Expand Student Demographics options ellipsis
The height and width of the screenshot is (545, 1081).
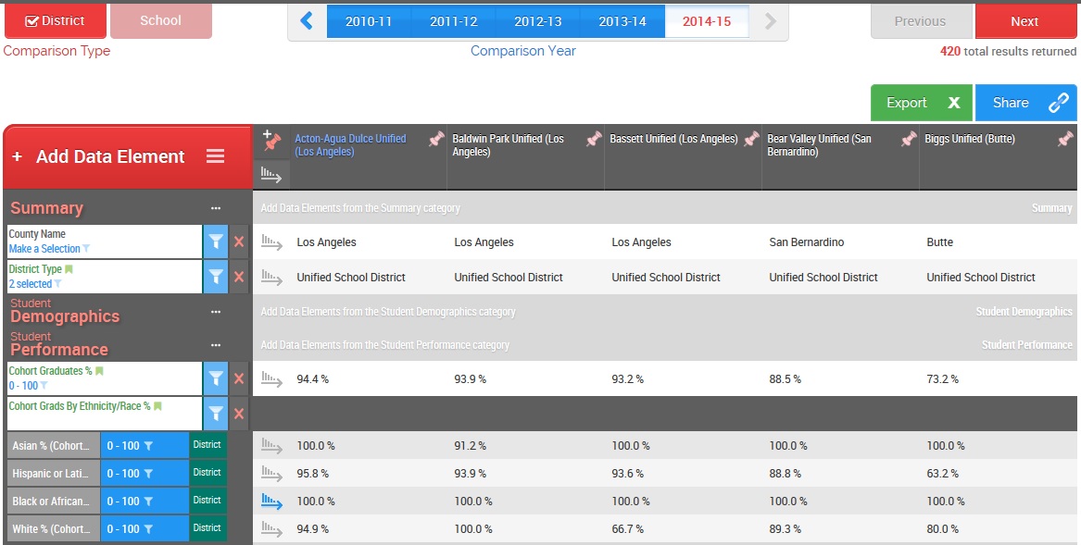point(216,313)
